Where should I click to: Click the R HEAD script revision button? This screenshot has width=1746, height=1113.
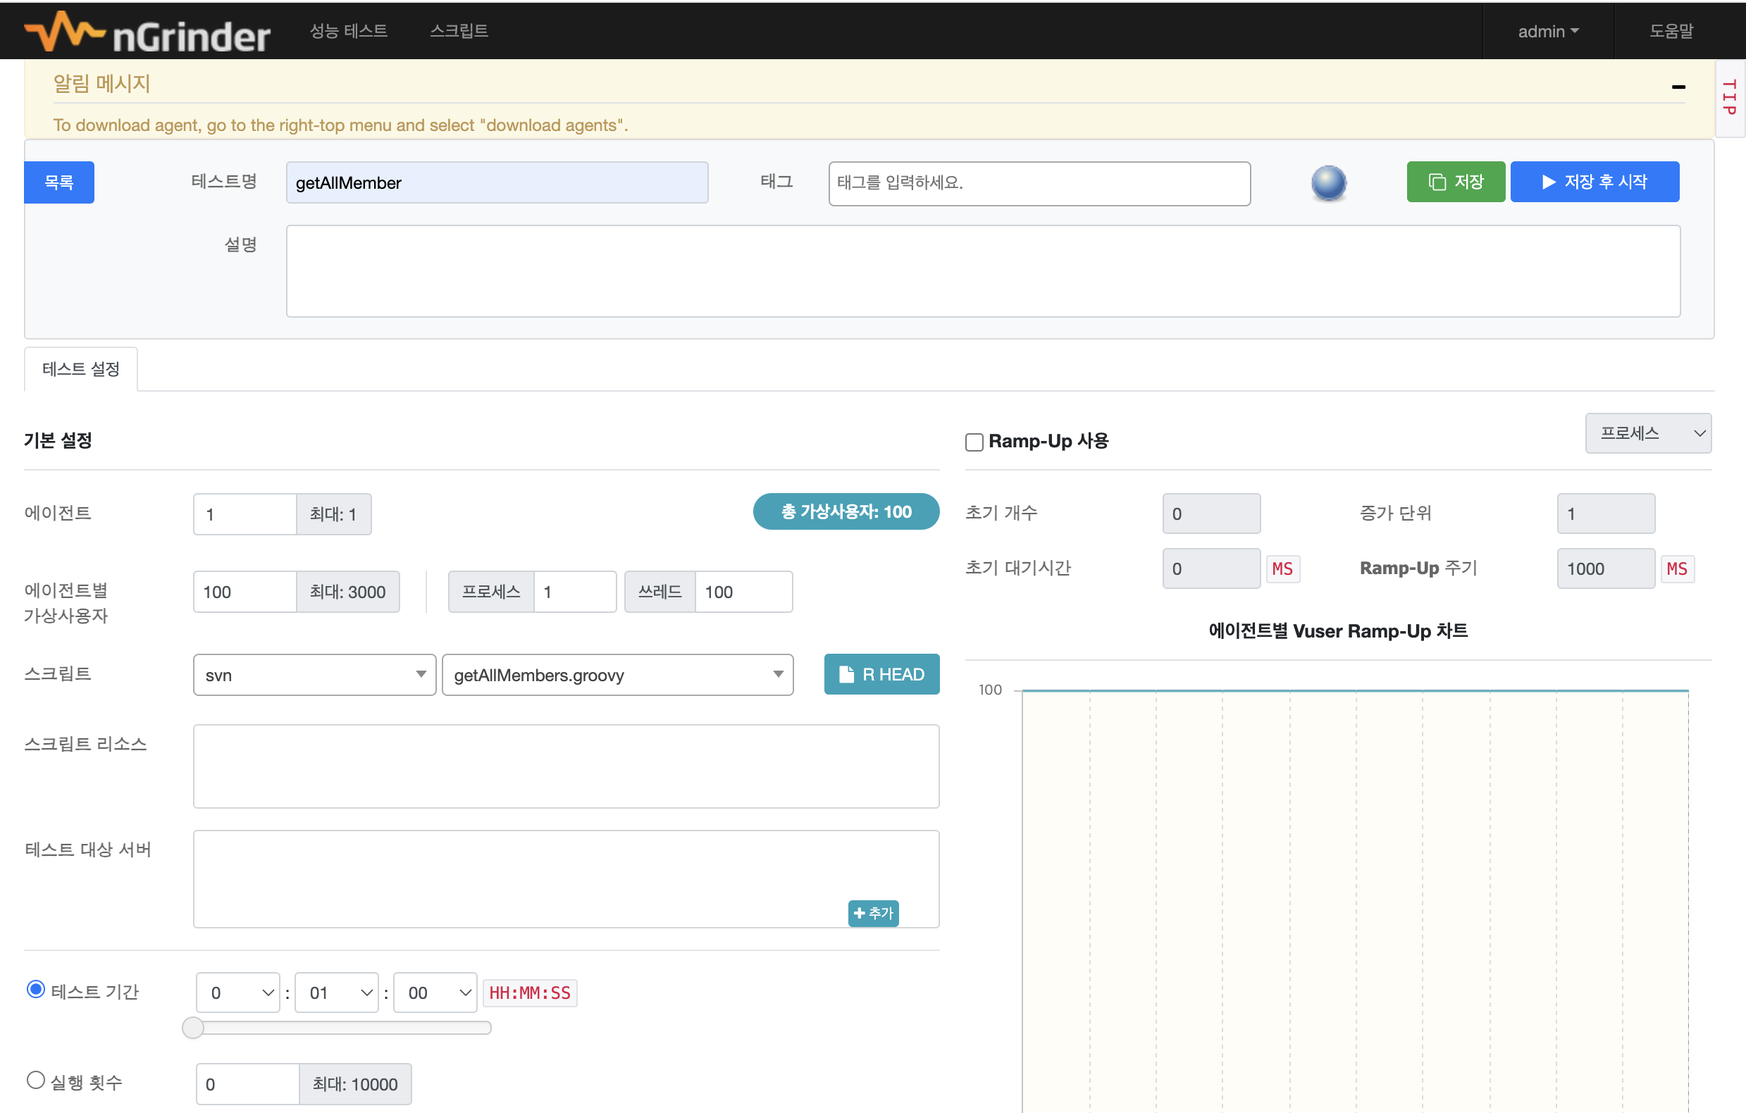pos(881,674)
